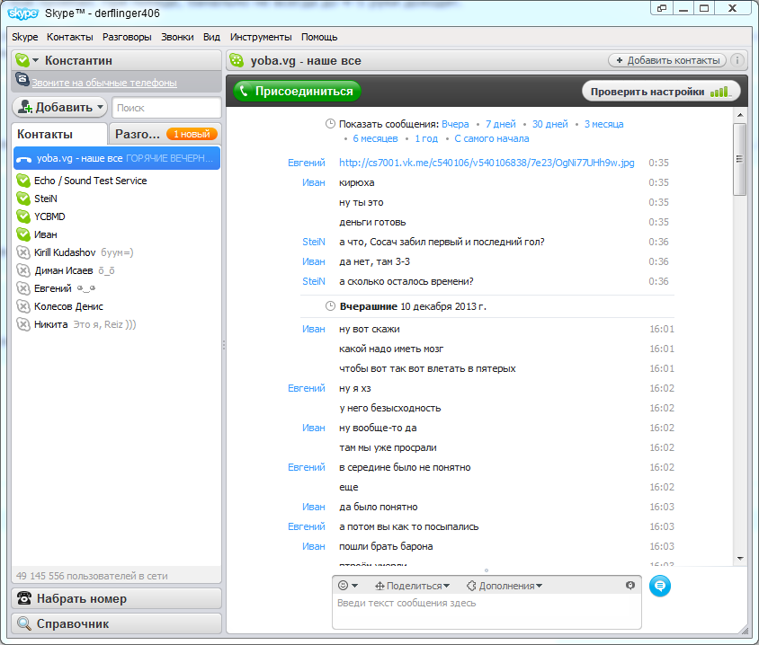This screenshot has width=759, height=645.
Task: Click offline status icon of Никита contact
Action: pos(23,324)
